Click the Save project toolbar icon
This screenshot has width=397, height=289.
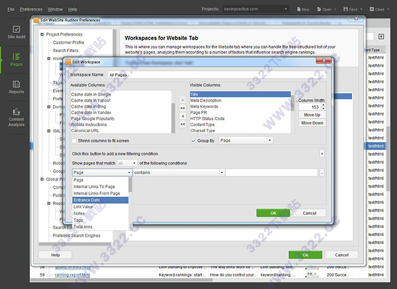pos(351,10)
